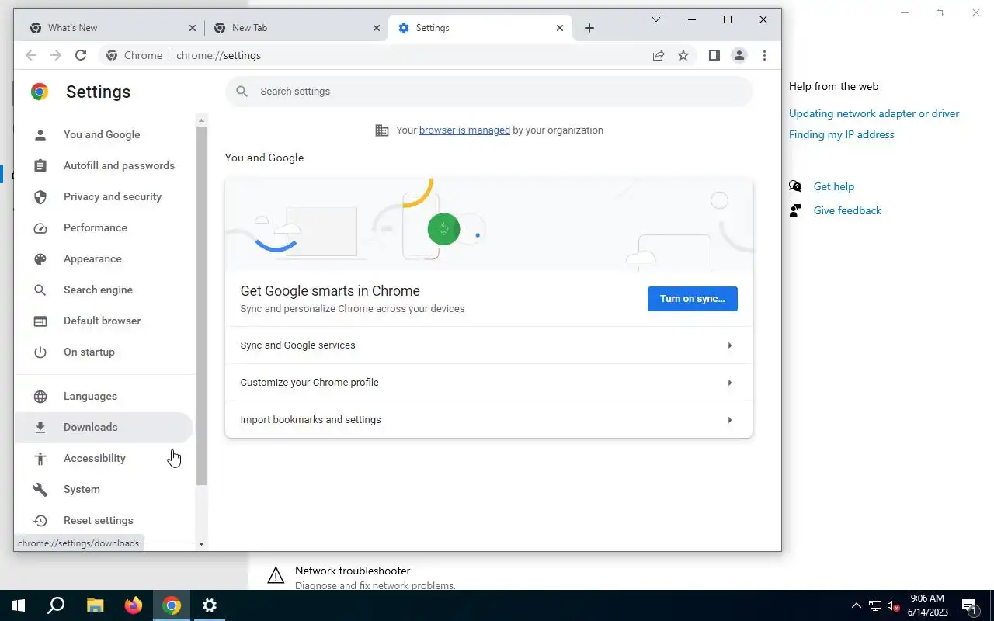
Task: Click the Autofill and passwords clipboard icon
Action: point(40,165)
